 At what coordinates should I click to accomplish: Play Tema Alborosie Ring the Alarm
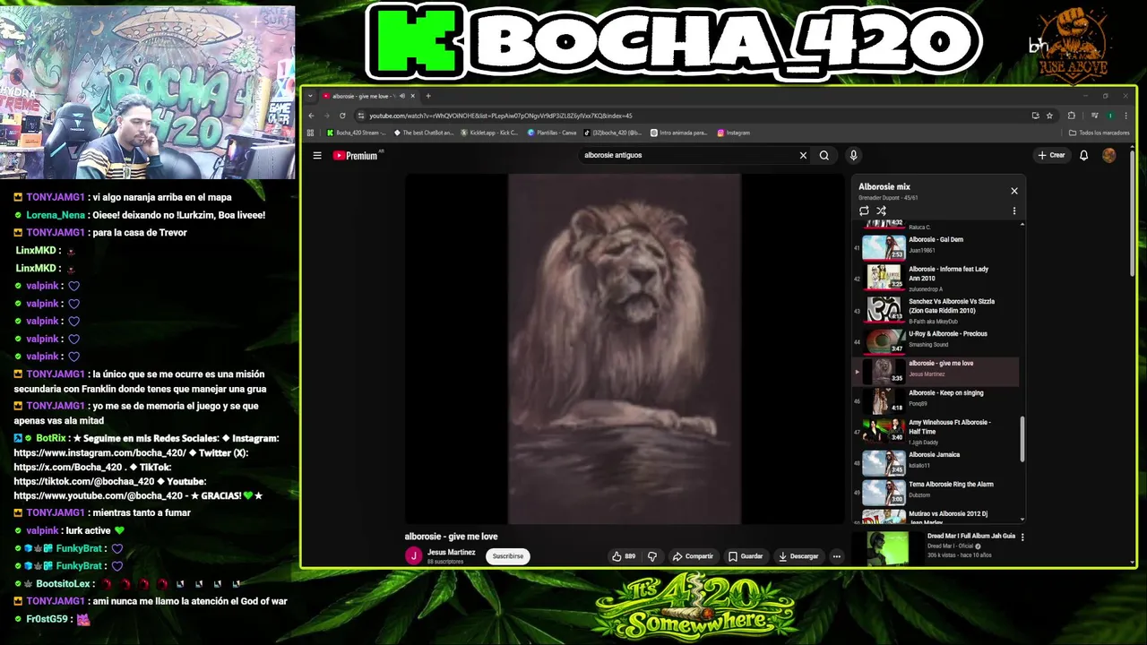(x=936, y=491)
